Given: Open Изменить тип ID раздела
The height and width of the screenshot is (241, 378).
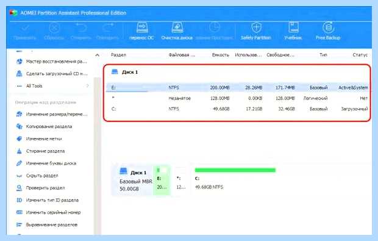Looking at the screenshot, I should (x=48, y=200).
